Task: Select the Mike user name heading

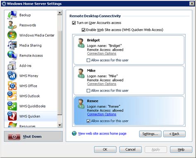Action: 91,71
